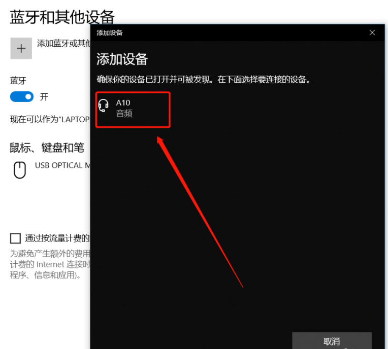Select the USB OPTICAL mouse entry
The width and height of the screenshot is (388, 349).
(51, 170)
